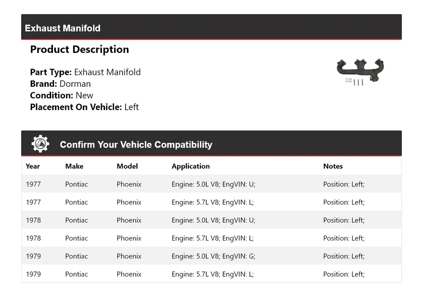
Task: Click the gear compatibility icon
Action: click(x=40, y=144)
